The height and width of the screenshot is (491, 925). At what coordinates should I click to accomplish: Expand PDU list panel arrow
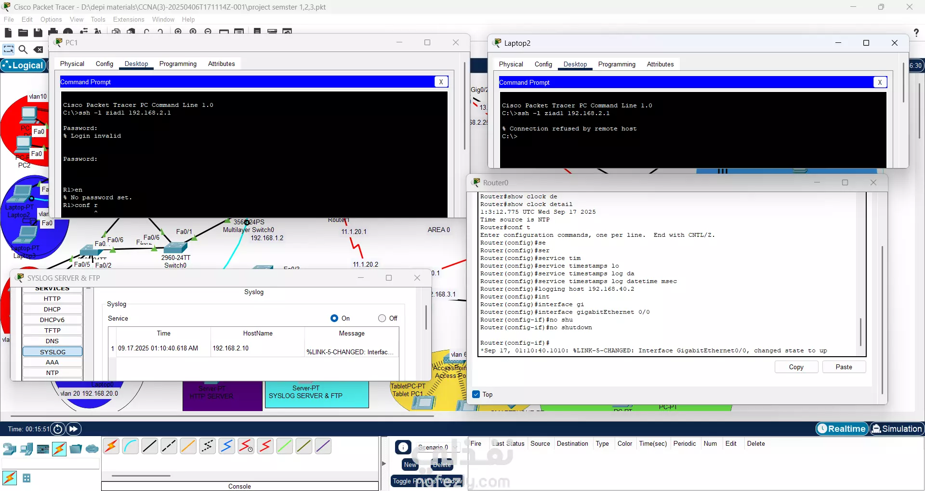[384, 464]
